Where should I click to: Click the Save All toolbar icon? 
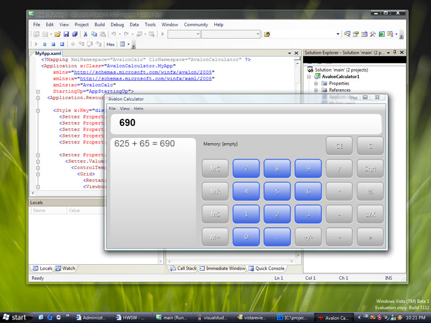(75, 34)
